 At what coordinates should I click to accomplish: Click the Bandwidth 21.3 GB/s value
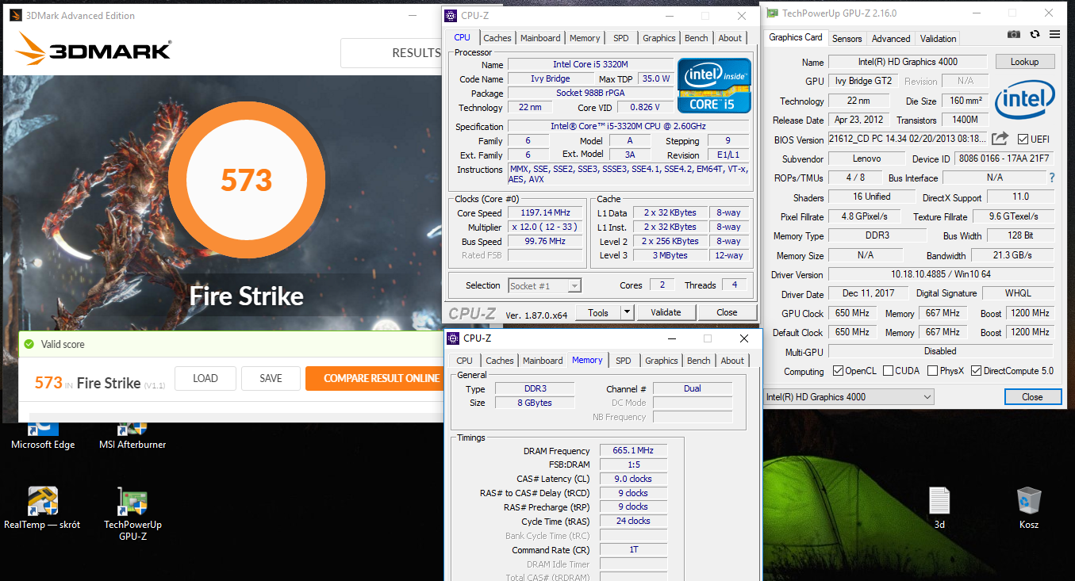(x=1012, y=255)
